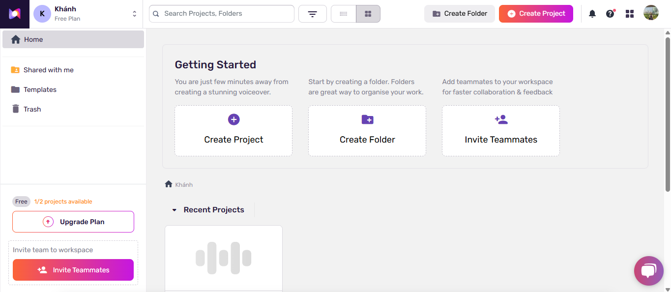This screenshot has height=292, width=671.
Task: Switch to grid view
Action: click(368, 14)
